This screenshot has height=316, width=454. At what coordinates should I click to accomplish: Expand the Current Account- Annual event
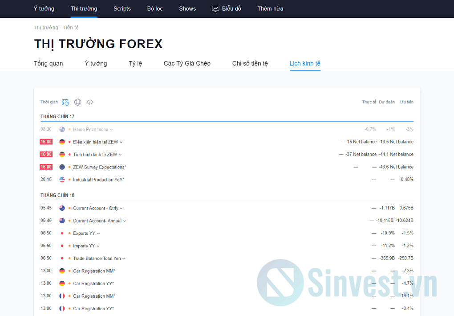click(x=125, y=221)
